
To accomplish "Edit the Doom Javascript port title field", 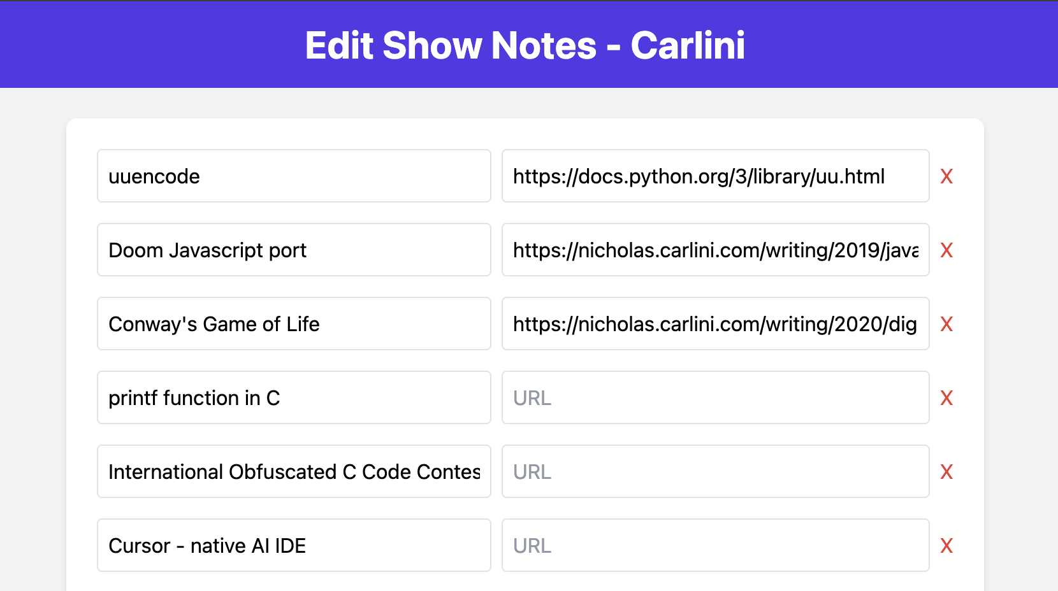I will (294, 250).
